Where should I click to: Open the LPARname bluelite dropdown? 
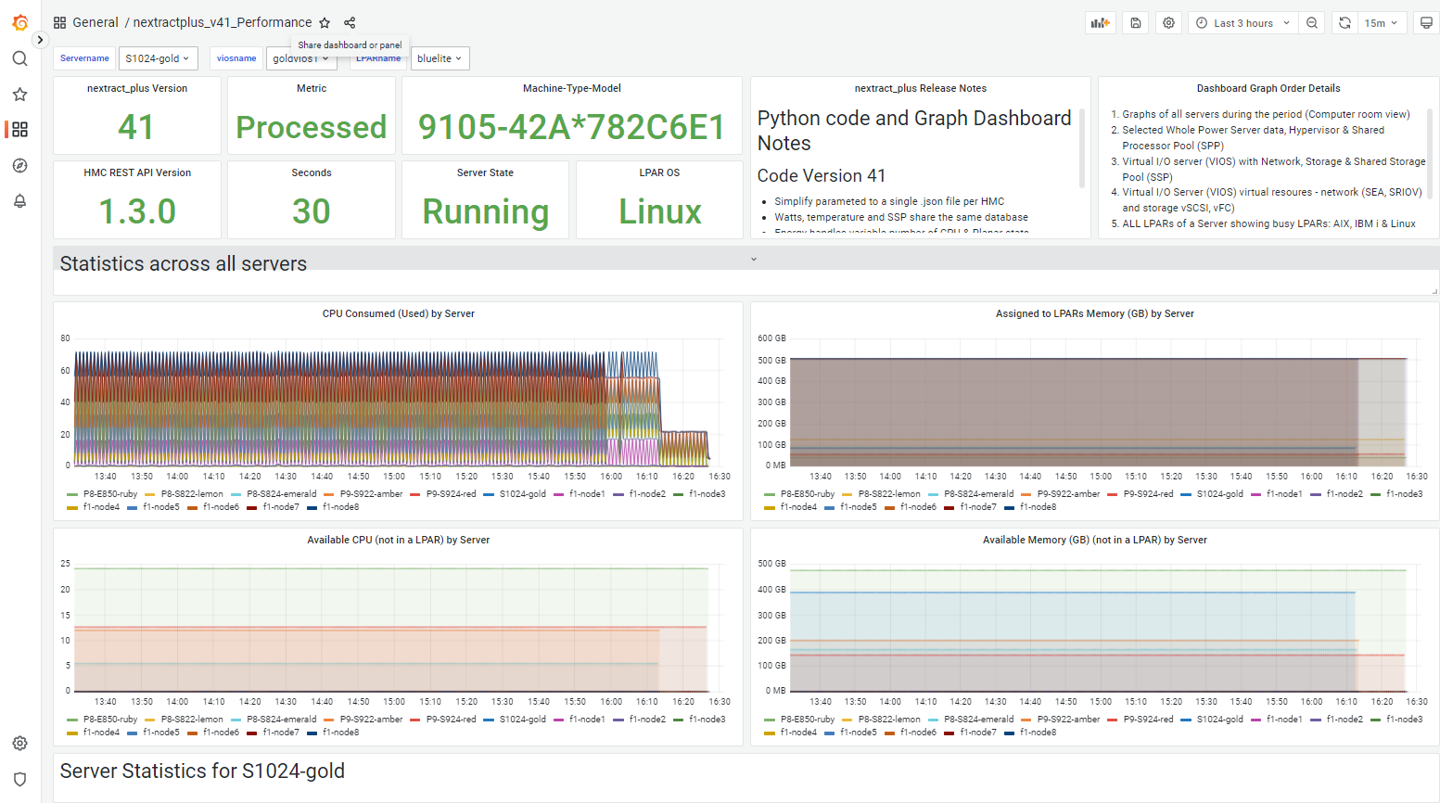click(x=440, y=58)
